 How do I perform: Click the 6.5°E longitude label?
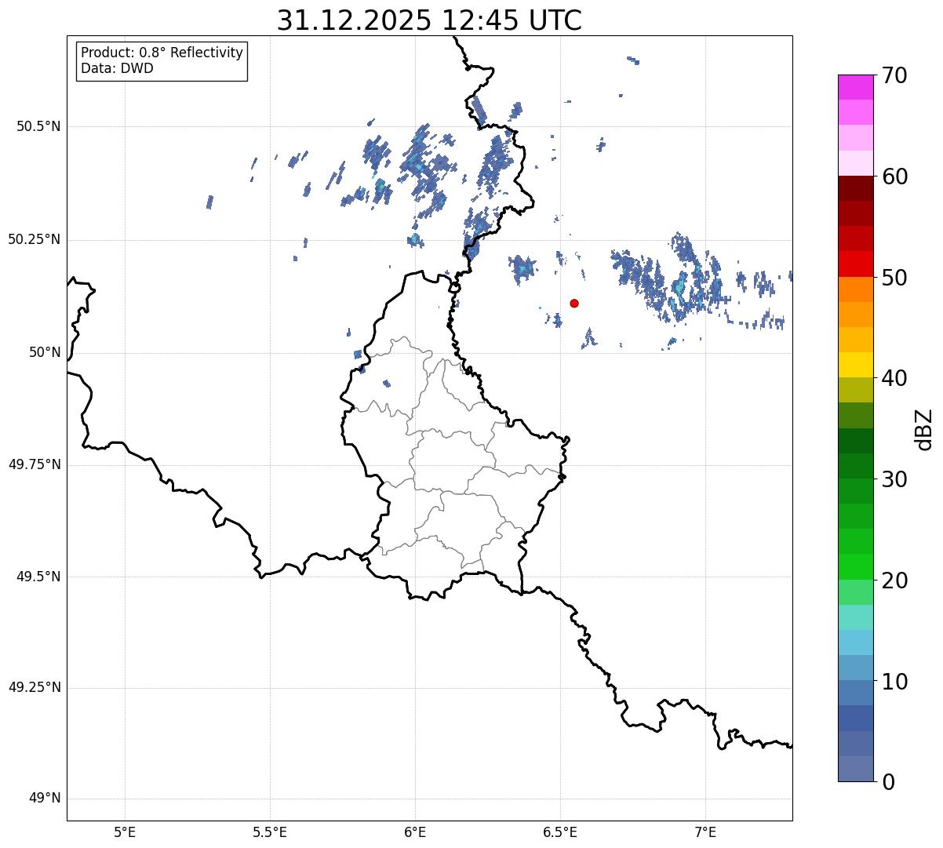560,832
